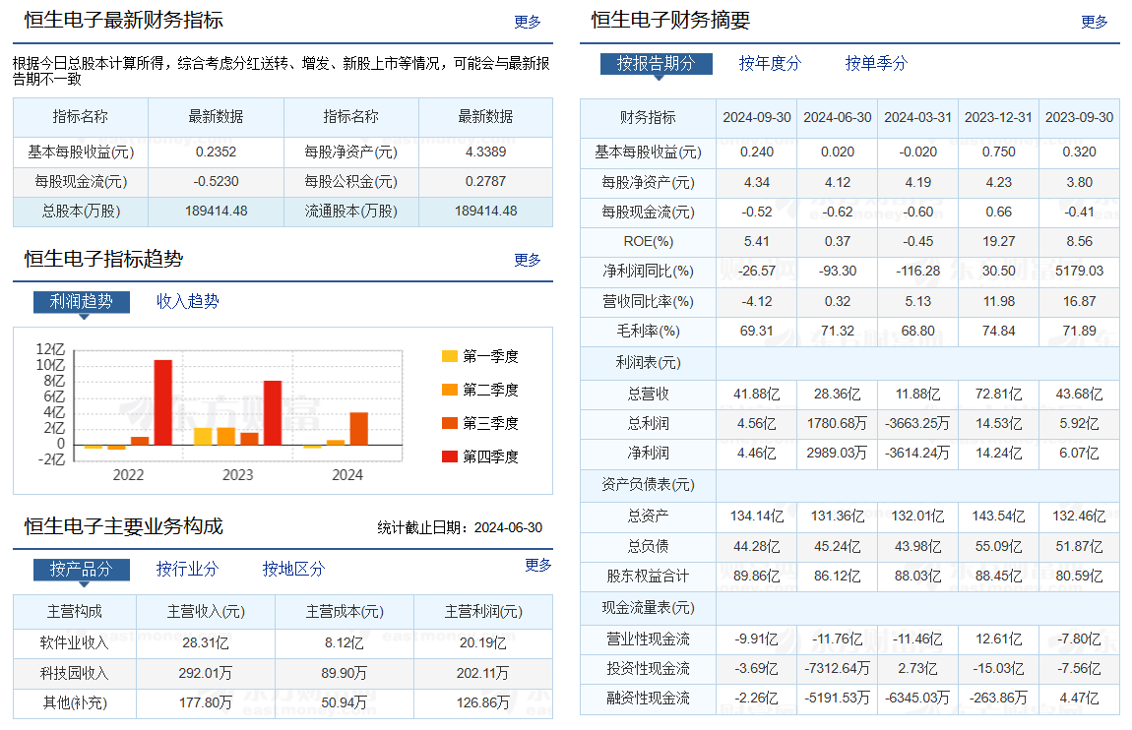
Task: Select the 按报告期分 tab
Action: coord(657,64)
